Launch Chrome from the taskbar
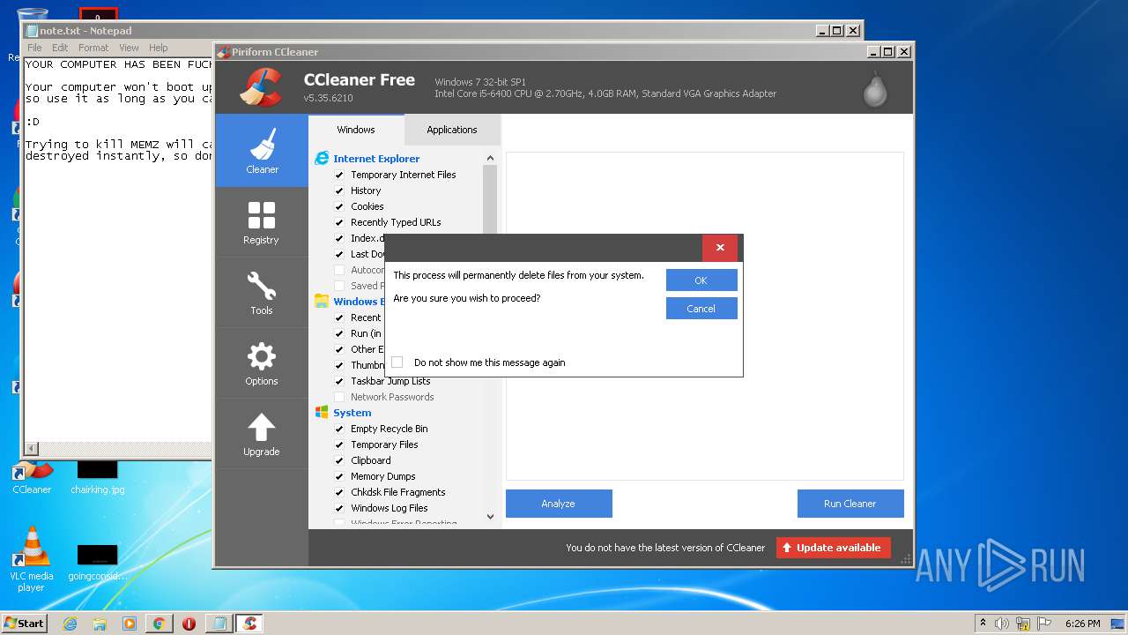 point(159,624)
